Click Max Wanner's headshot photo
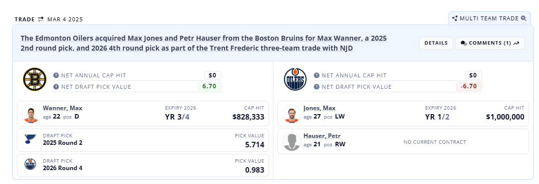This screenshot has height=184, width=539. pyautogui.click(x=31, y=114)
